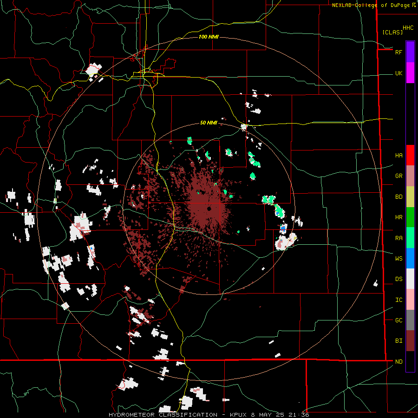Select the yellow BD legend swatch
This screenshot has width=418, height=418.
point(410,197)
